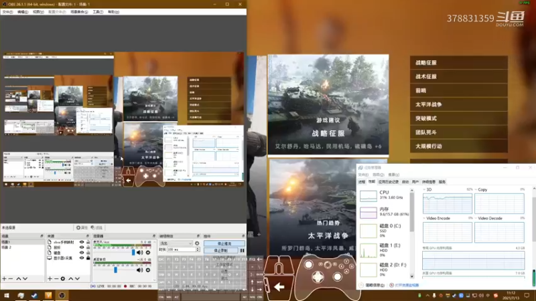Switch to App history tab in Task Manager
Screen dimensions: 536x301
pos(388,182)
